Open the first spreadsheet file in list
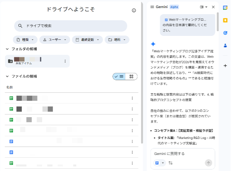The width and height of the screenshot is (231, 171). tap(72, 98)
